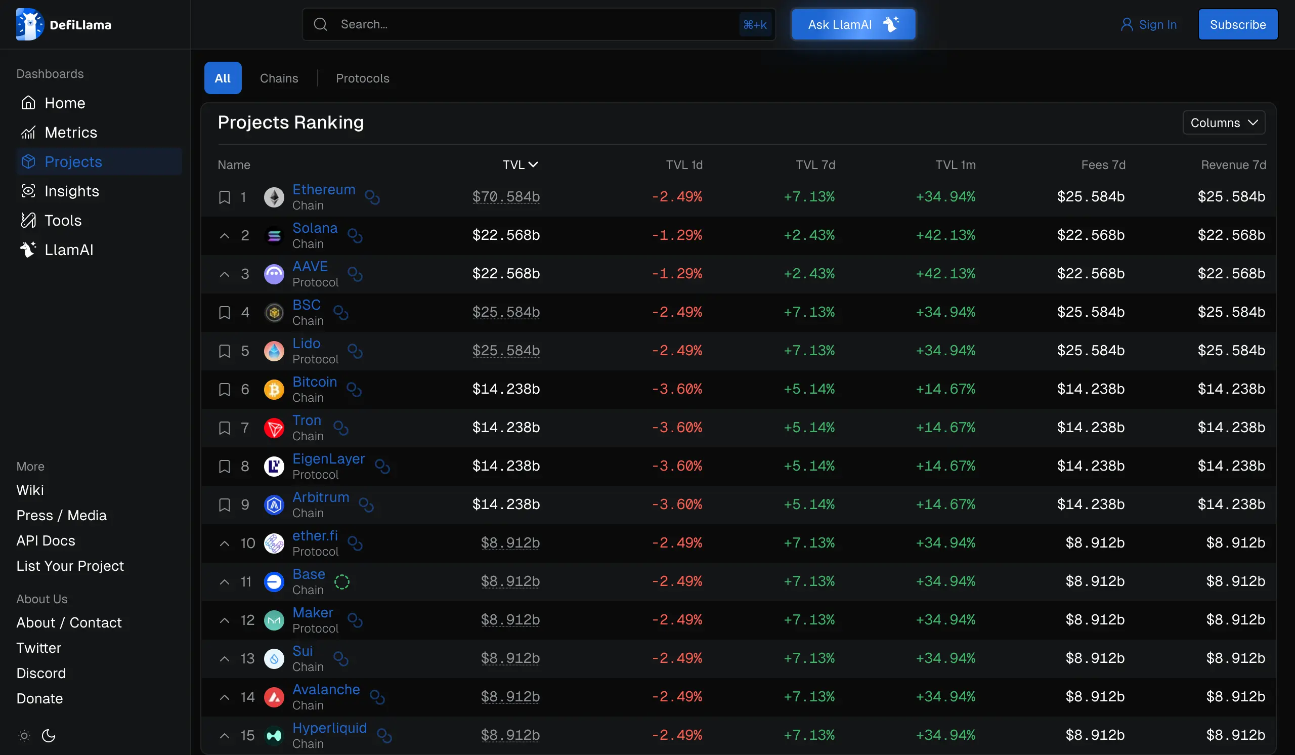The height and width of the screenshot is (755, 1295).
Task: Click the DefiLlama logo
Action: click(x=64, y=24)
